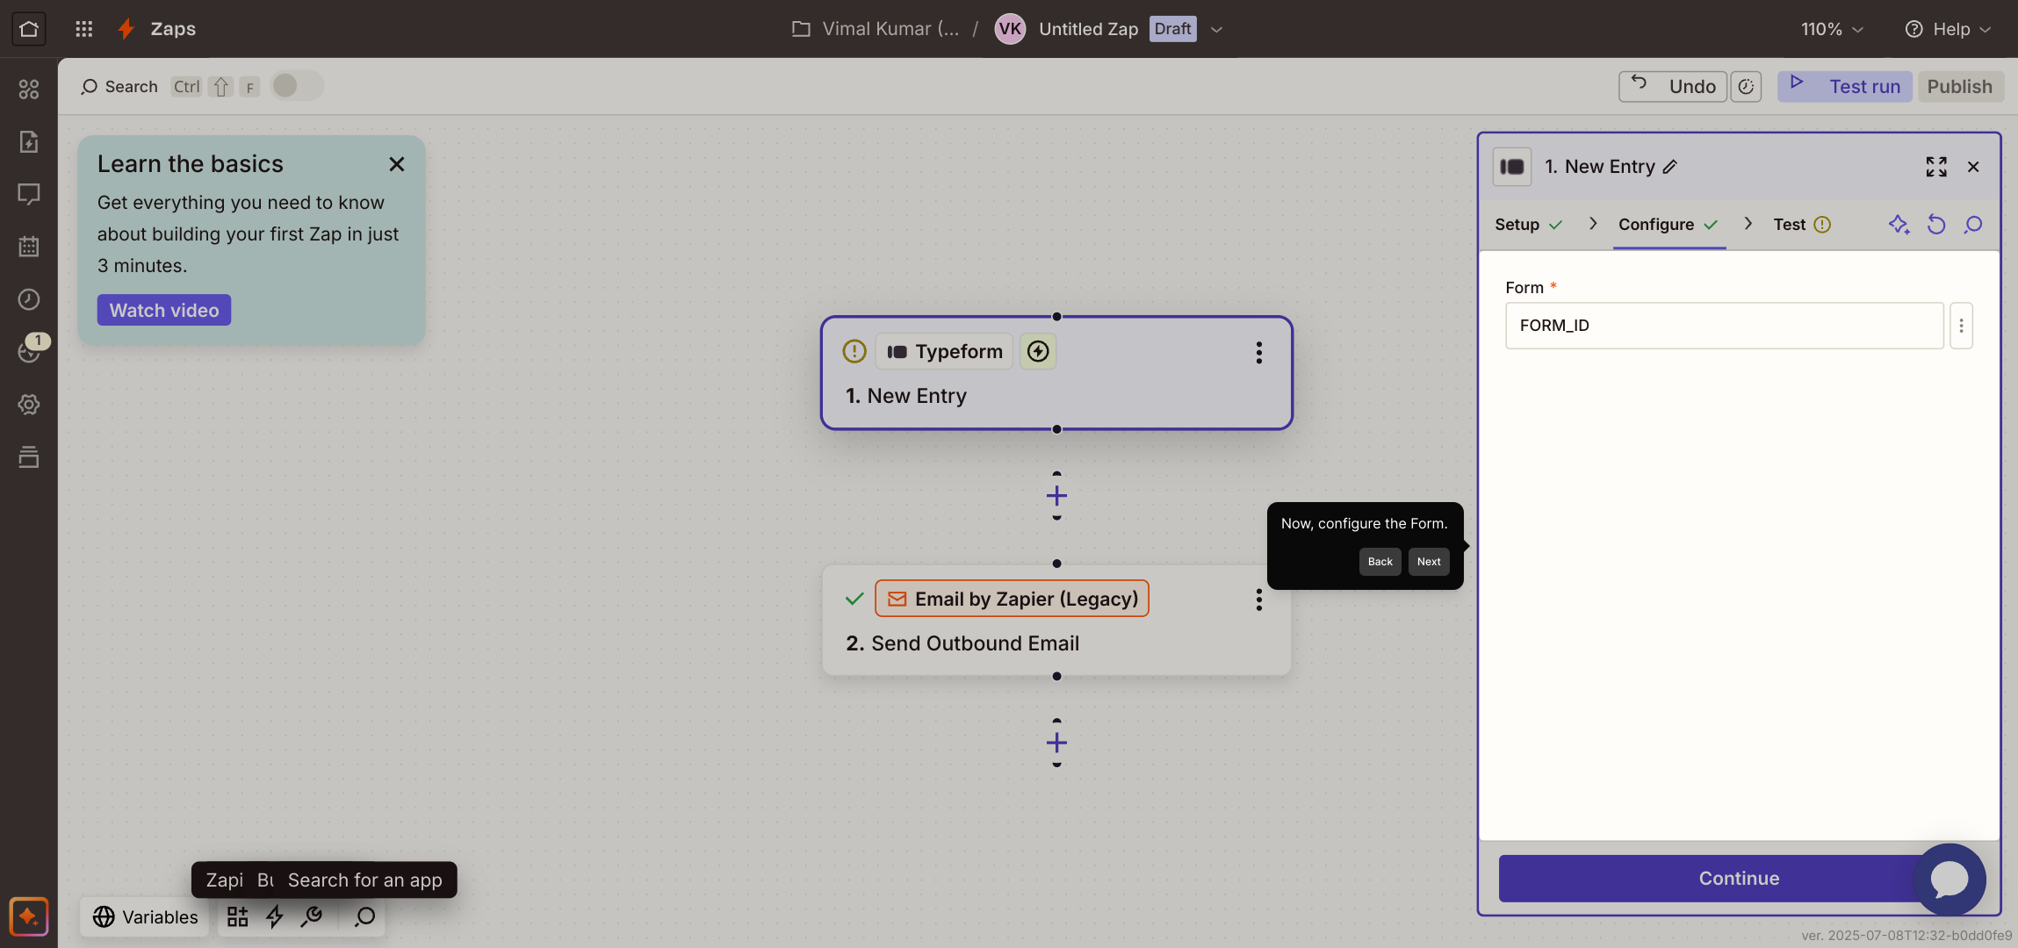Click the Publish button
Image resolution: width=2018 pixels, height=948 pixels.
[x=1960, y=87]
